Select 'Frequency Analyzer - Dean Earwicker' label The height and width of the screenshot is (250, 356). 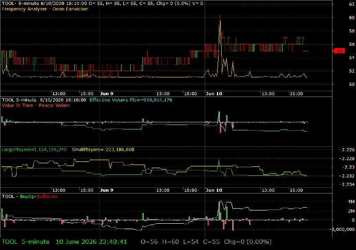[x=45, y=9]
